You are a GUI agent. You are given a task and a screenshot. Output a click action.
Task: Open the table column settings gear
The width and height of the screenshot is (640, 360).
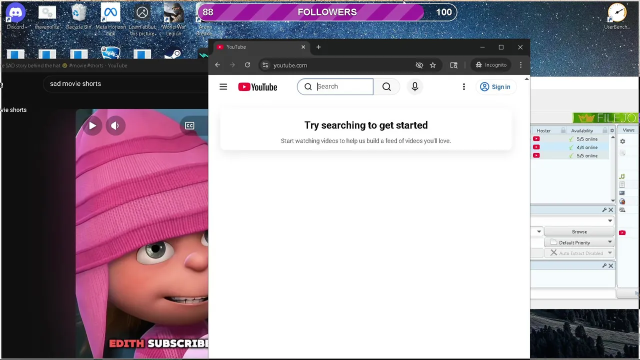[x=612, y=130]
